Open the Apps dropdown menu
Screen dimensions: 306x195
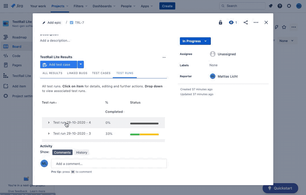click(x=147, y=6)
